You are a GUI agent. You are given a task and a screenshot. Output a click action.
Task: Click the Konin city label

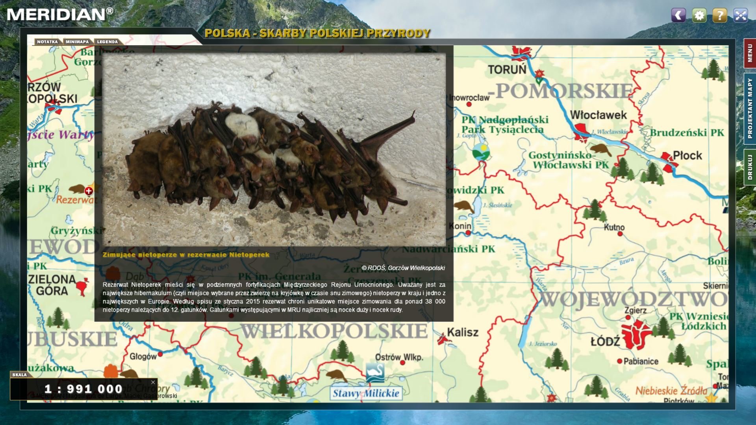coord(460,226)
